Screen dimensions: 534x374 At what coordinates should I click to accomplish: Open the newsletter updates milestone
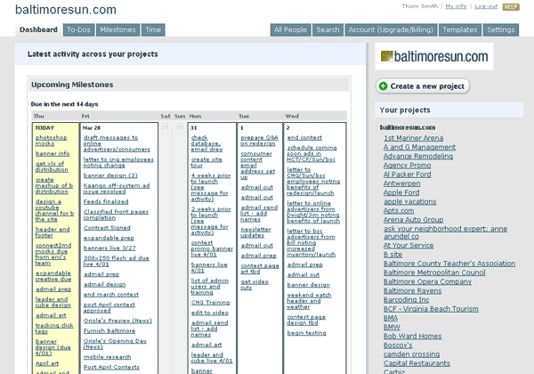255,232
